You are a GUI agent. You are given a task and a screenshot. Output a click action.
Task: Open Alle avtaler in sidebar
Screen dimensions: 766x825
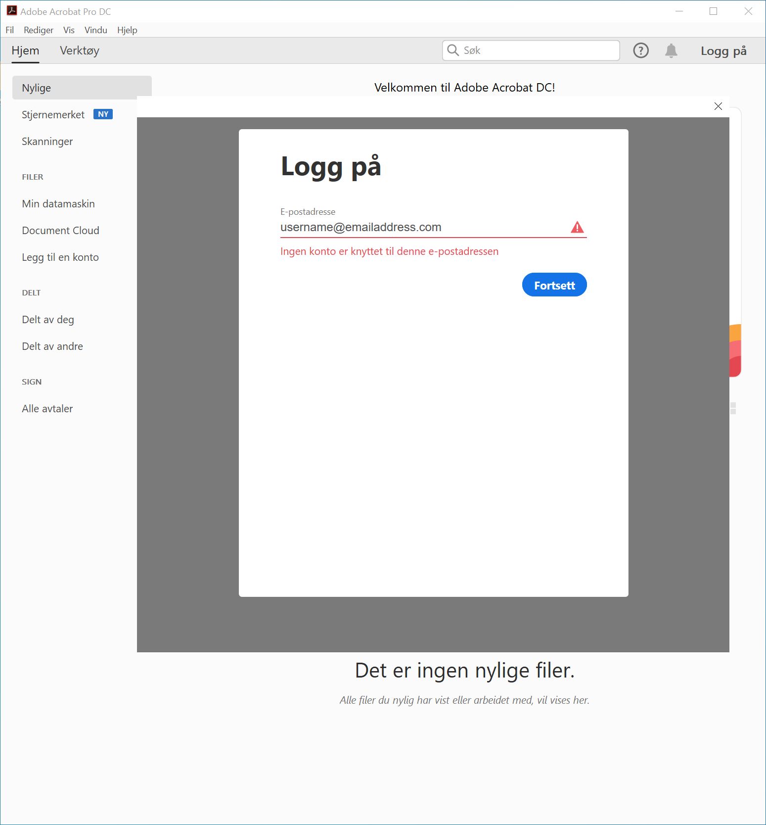pos(47,409)
